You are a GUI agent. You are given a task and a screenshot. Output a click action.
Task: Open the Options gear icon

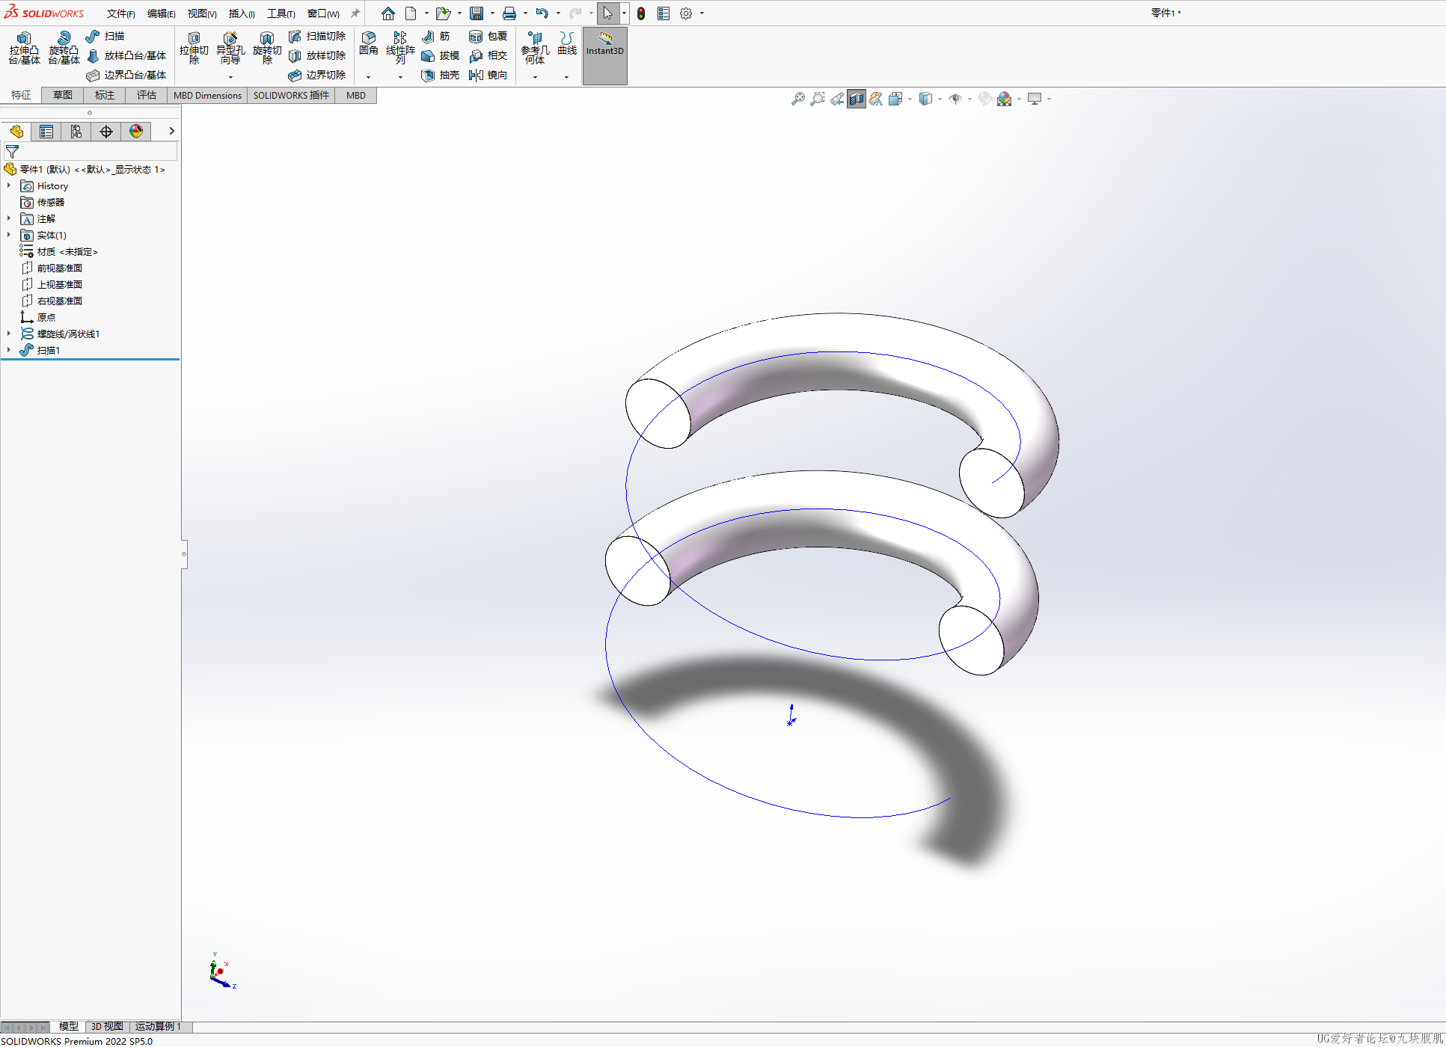[x=686, y=13]
